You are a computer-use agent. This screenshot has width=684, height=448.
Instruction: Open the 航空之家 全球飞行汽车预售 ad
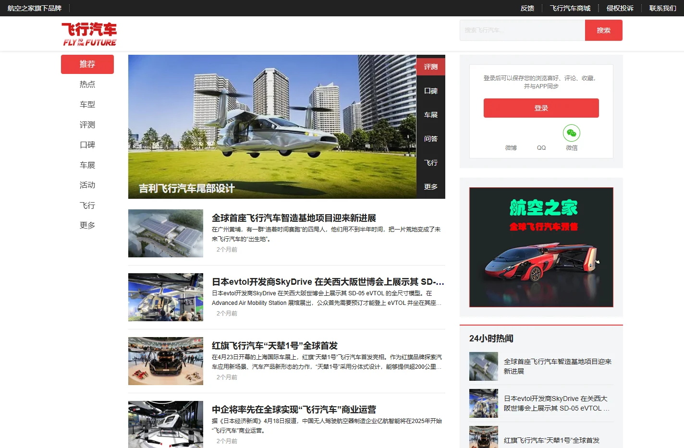(x=541, y=247)
